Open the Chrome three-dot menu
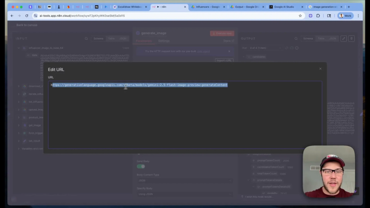 [358, 16]
